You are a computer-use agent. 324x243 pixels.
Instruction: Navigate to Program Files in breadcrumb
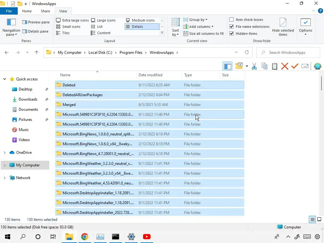131,53
